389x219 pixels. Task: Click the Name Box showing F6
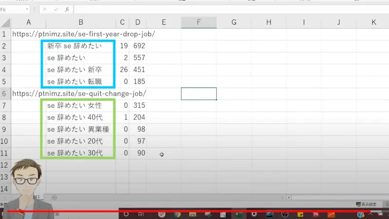tap(12, 9)
